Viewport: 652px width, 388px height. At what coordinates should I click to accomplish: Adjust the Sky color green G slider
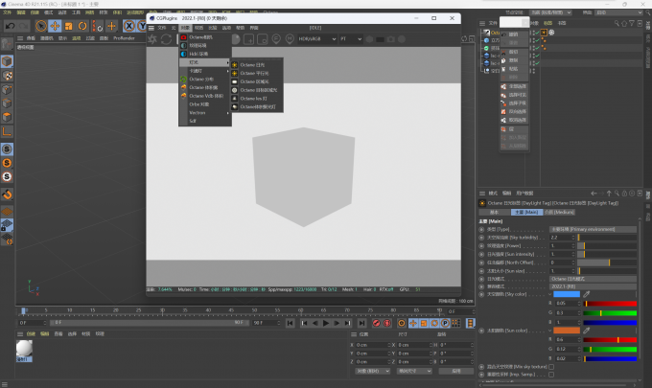coord(610,313)
